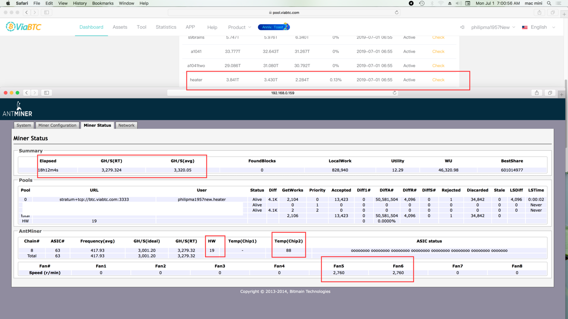Click the ANTMINER logo
The height and width of the screenshot is (319, 568).
(x=17, y=109)
